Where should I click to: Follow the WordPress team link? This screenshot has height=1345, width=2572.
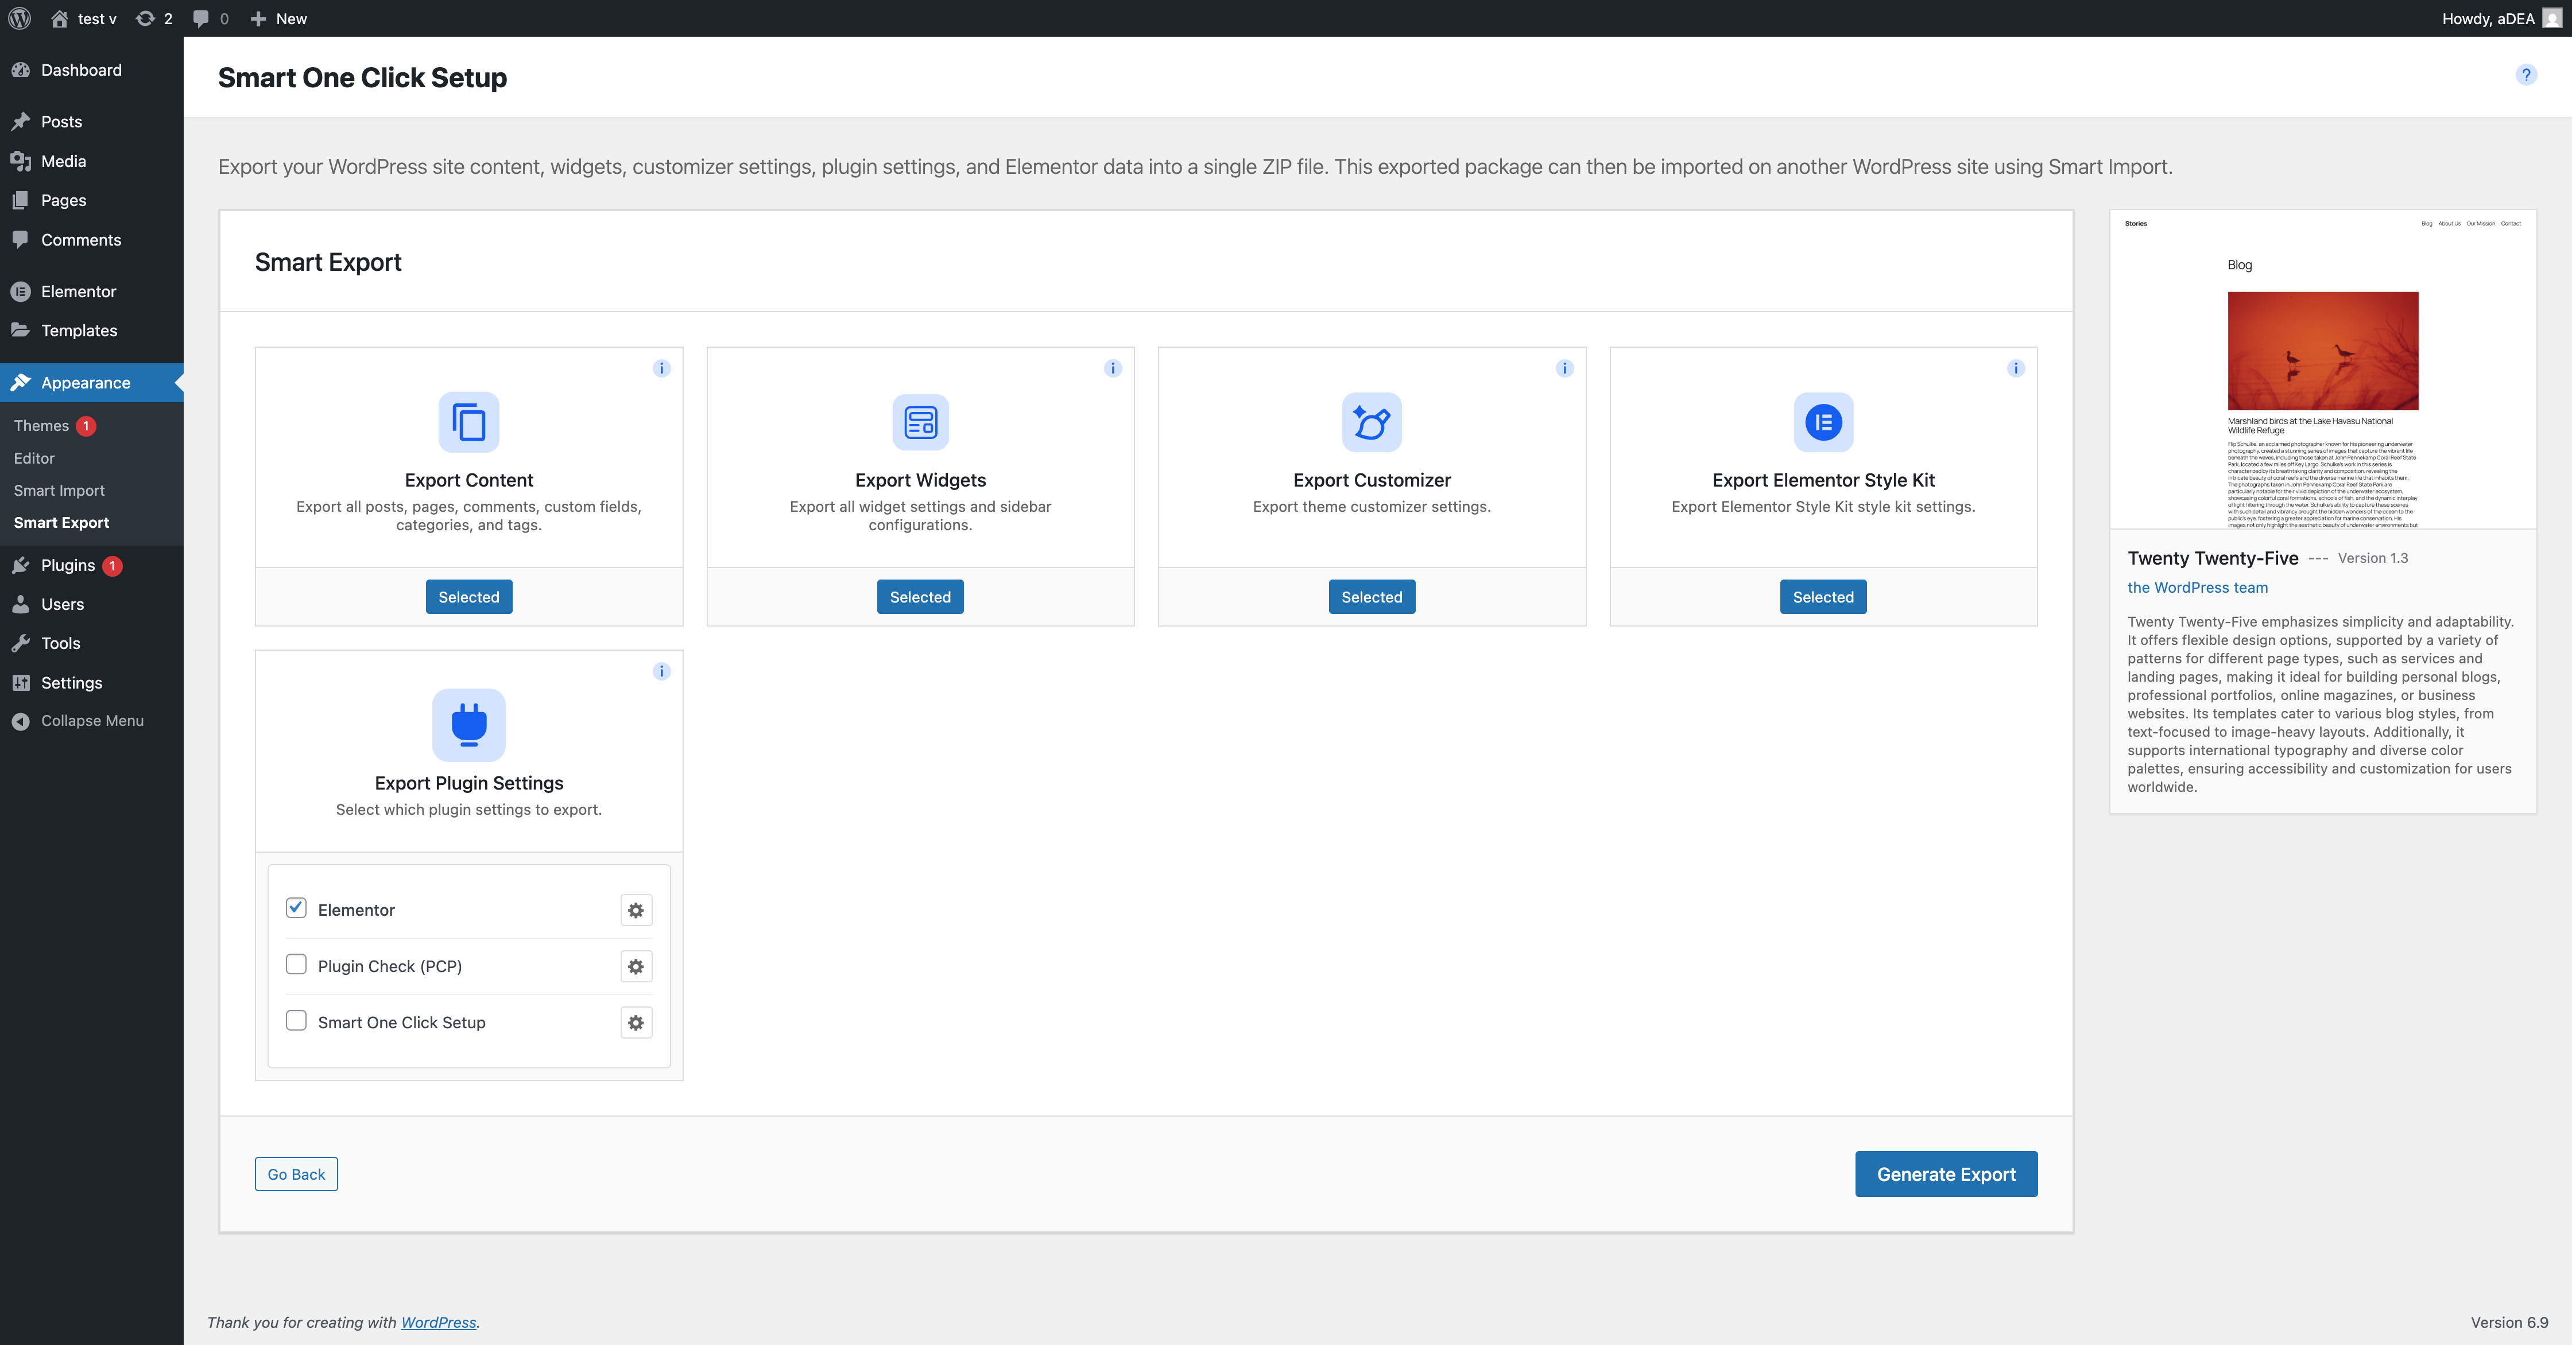(x=2198, y=588)
